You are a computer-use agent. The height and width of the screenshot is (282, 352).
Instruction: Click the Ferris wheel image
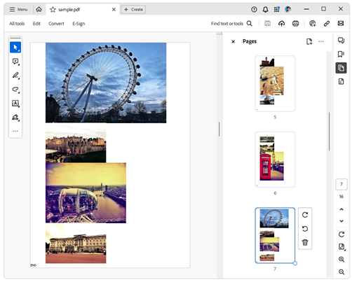[x=106, y=83]
